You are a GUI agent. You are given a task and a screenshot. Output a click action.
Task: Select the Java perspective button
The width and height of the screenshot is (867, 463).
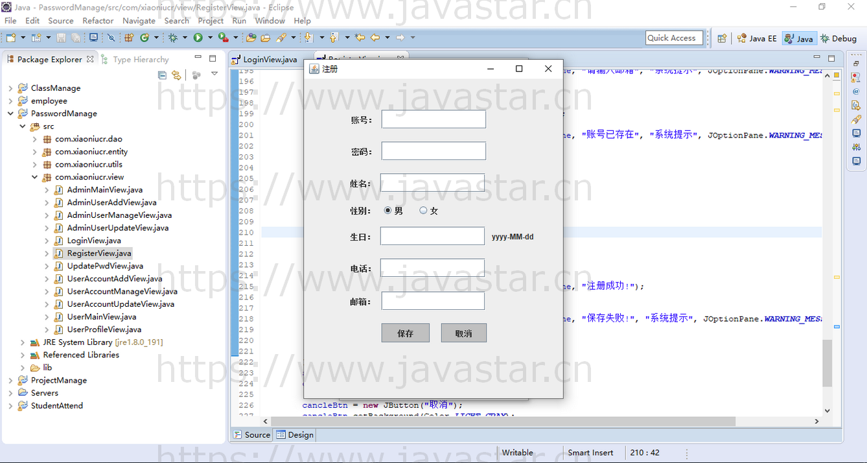click(798, 38)
